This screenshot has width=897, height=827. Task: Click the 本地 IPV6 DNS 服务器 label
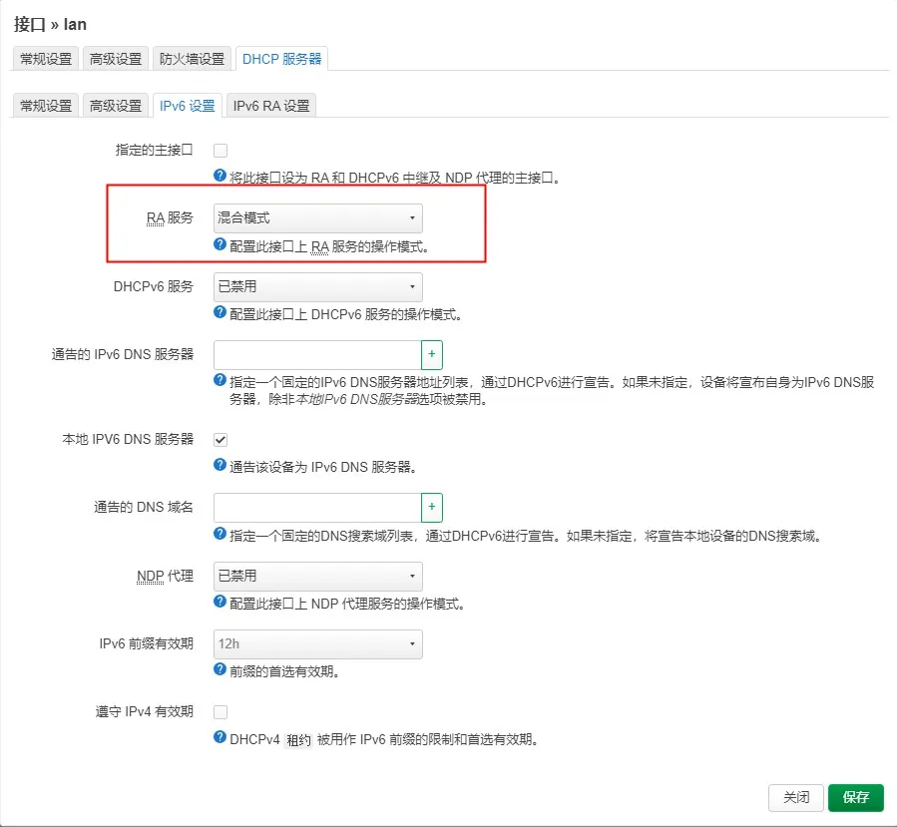(x=128, y=439)
